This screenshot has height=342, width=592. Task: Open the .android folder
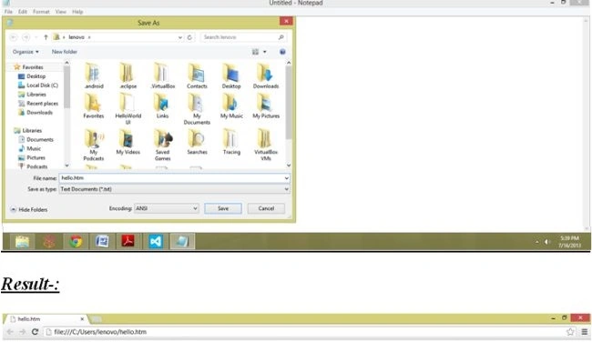click(x=94, y=75)
